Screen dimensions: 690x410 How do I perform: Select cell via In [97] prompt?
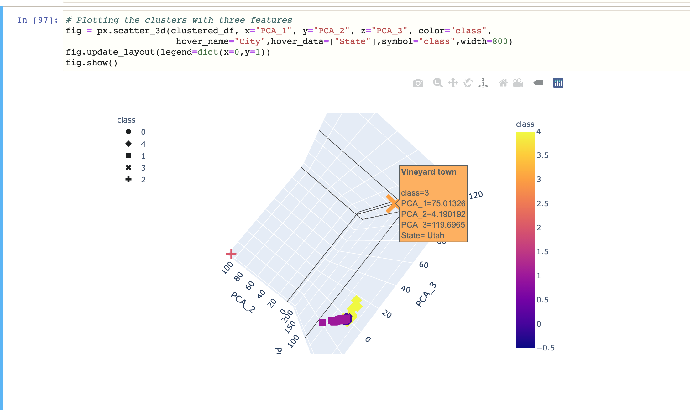pyautogui.click(x=38, y=20)
